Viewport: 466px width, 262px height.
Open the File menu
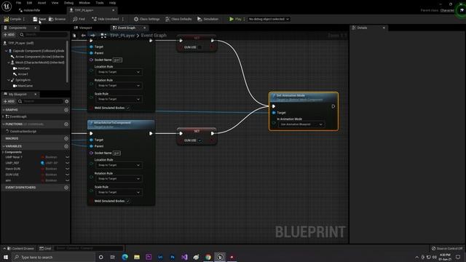pos(18,3)
